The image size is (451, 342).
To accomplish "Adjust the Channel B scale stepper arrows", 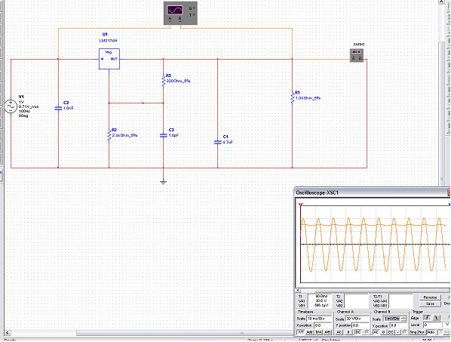I will click(403, 319).
